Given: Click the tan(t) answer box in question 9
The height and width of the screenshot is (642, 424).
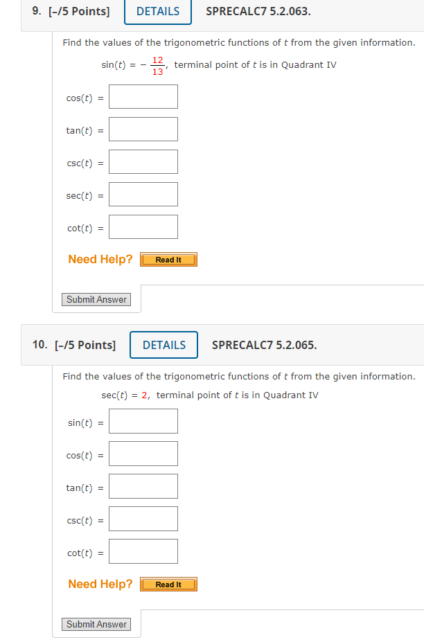Looking at the screenshot, I should pyautogui.click(x=143, y=129).
